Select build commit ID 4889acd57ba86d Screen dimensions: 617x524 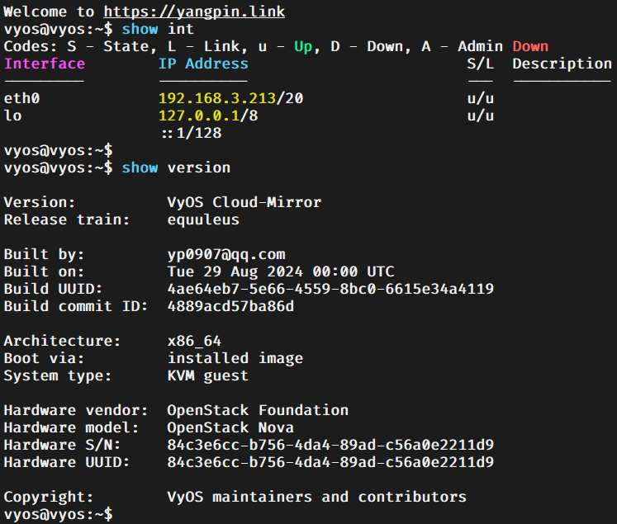point(230,306)
